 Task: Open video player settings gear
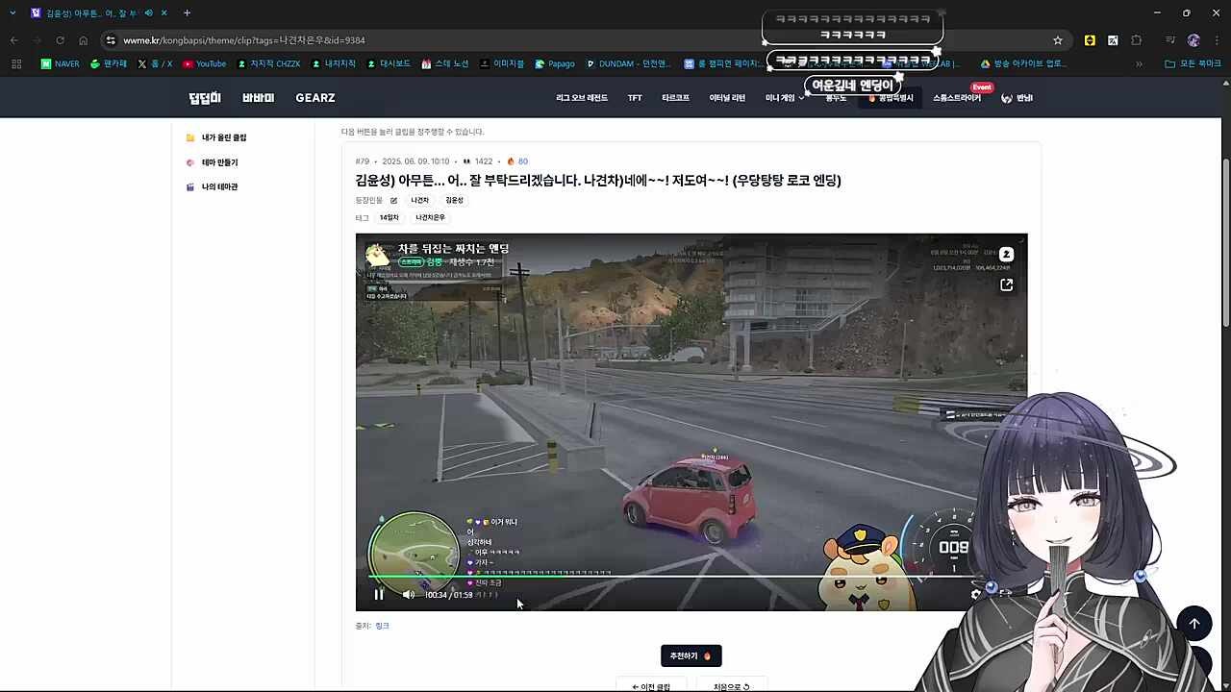pyautogui.click(x=976, y=594)
